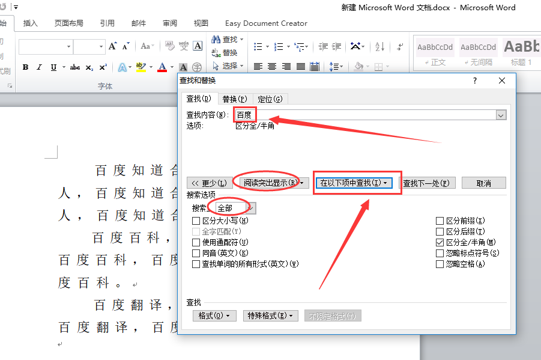The image size is (541, 360).
Task: Apply underline formatting
Action: point(53,67)
